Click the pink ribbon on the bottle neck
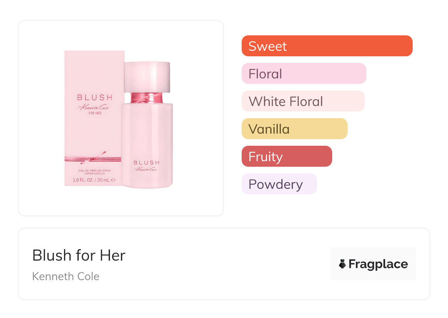Screen dimensions: 448x318 [147, 98]
